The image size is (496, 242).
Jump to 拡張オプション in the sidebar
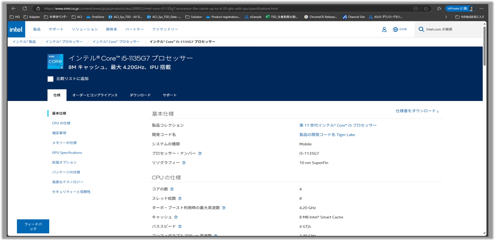pos(64,162)
